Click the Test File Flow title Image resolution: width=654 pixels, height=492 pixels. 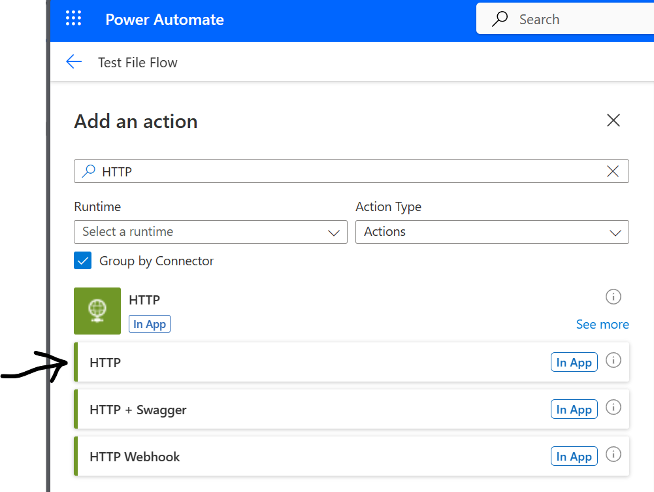(138, 63)
